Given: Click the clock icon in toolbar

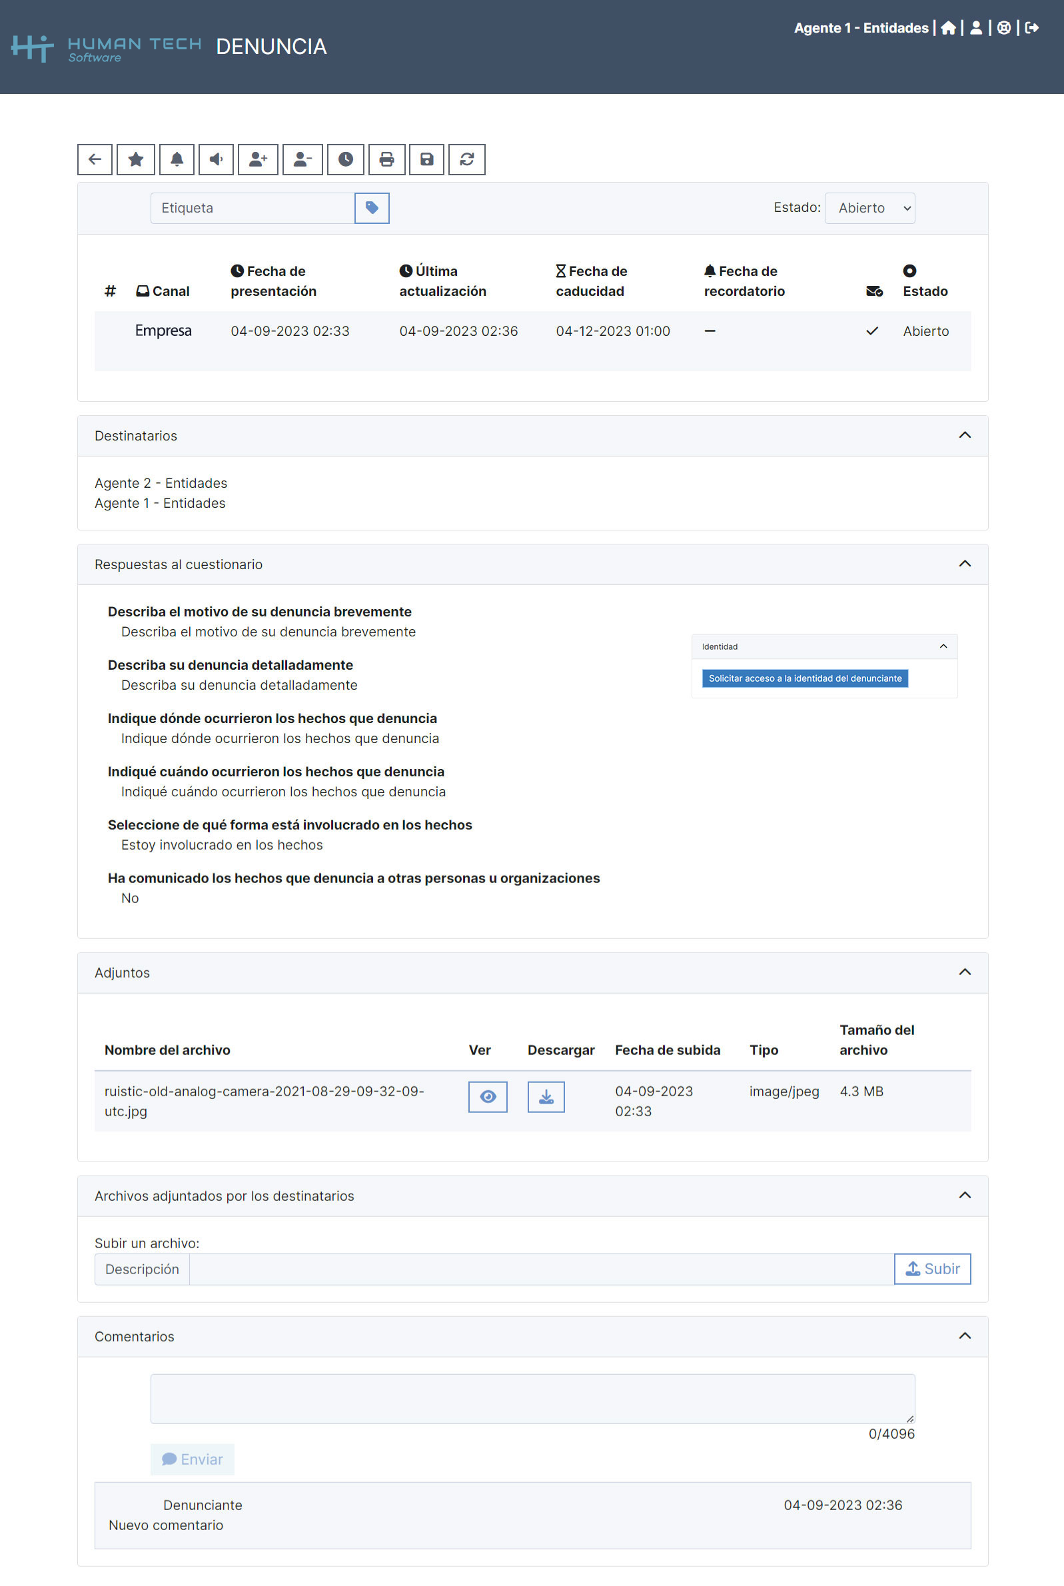Looking at the screenshot, I should pos(345,159).
